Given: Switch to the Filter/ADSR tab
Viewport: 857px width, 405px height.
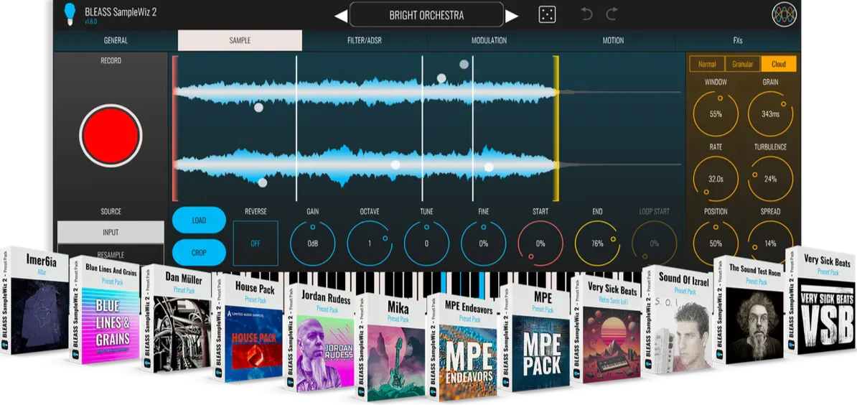Looking at the screenshot, I should coord(364,40).
